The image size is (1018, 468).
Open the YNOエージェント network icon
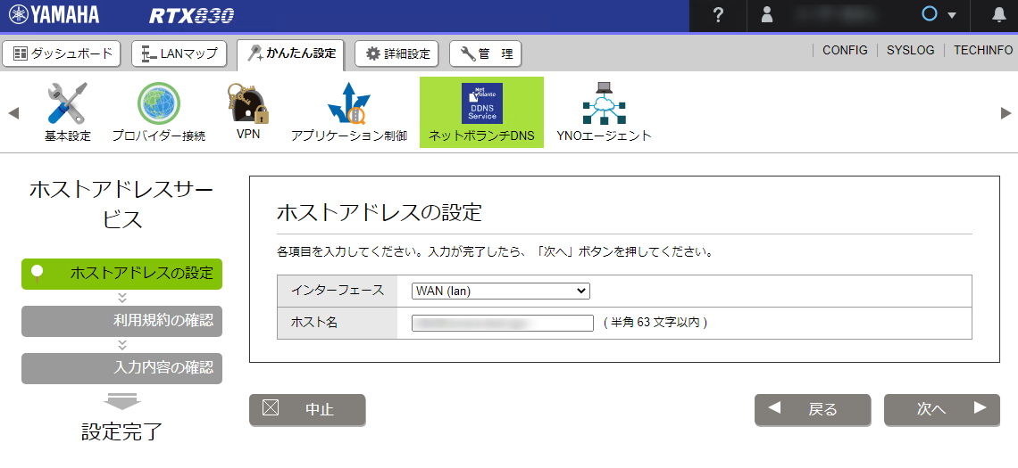click(x=604, y=103)
